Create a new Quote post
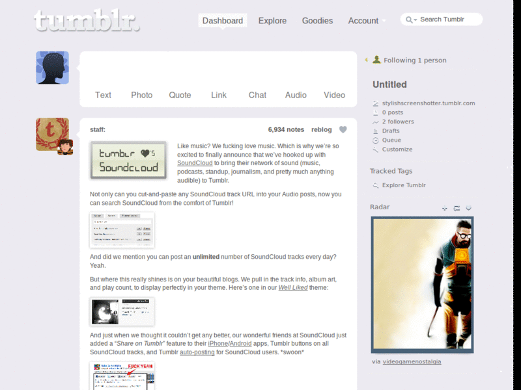The width and height of the screenshot is (521, 390). tap(180, 95)
